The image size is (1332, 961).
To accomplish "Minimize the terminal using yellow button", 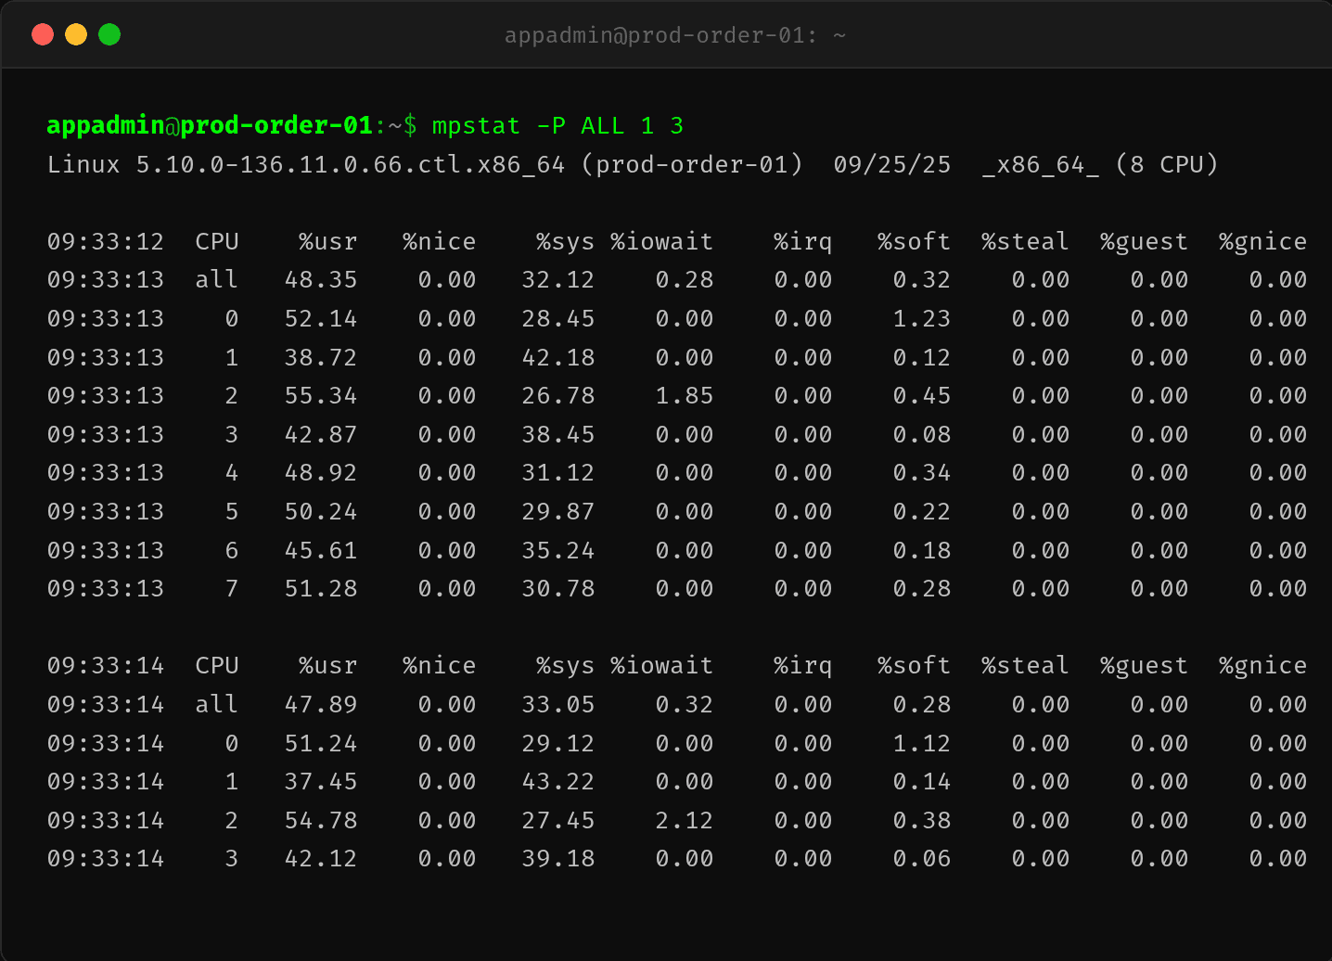I will 76,34.
